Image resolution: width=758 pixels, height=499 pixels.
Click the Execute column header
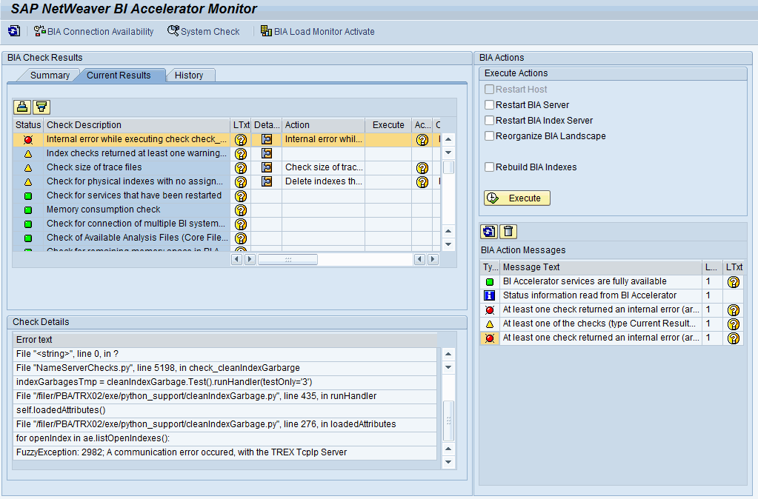388,124
